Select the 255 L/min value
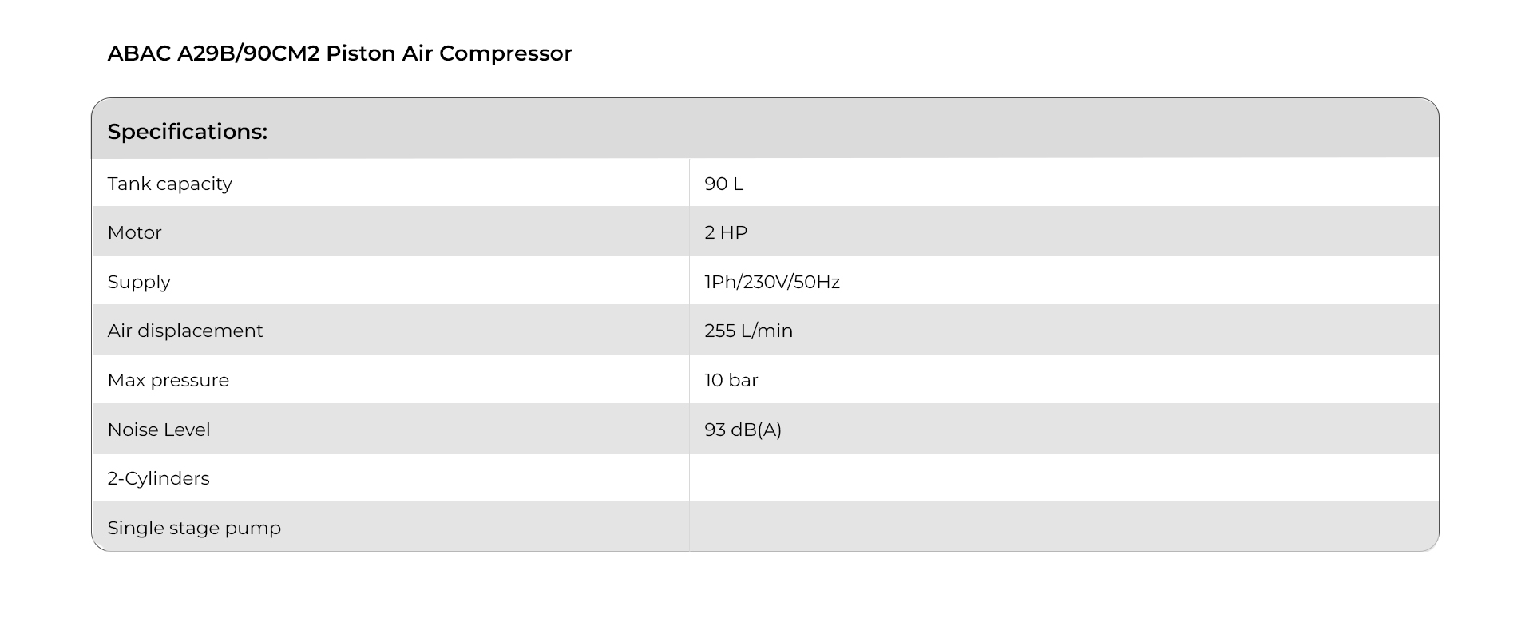Viewport: 1533px width, 618px height. point(748,331)
